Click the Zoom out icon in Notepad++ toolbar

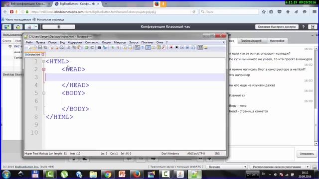pos(118,48)
